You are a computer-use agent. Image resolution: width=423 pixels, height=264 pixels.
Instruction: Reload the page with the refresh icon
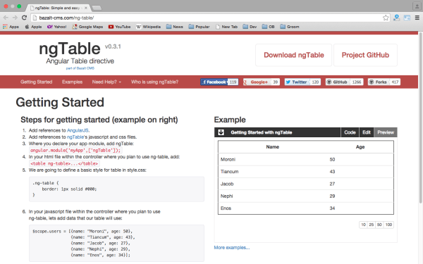coord(24,18)
